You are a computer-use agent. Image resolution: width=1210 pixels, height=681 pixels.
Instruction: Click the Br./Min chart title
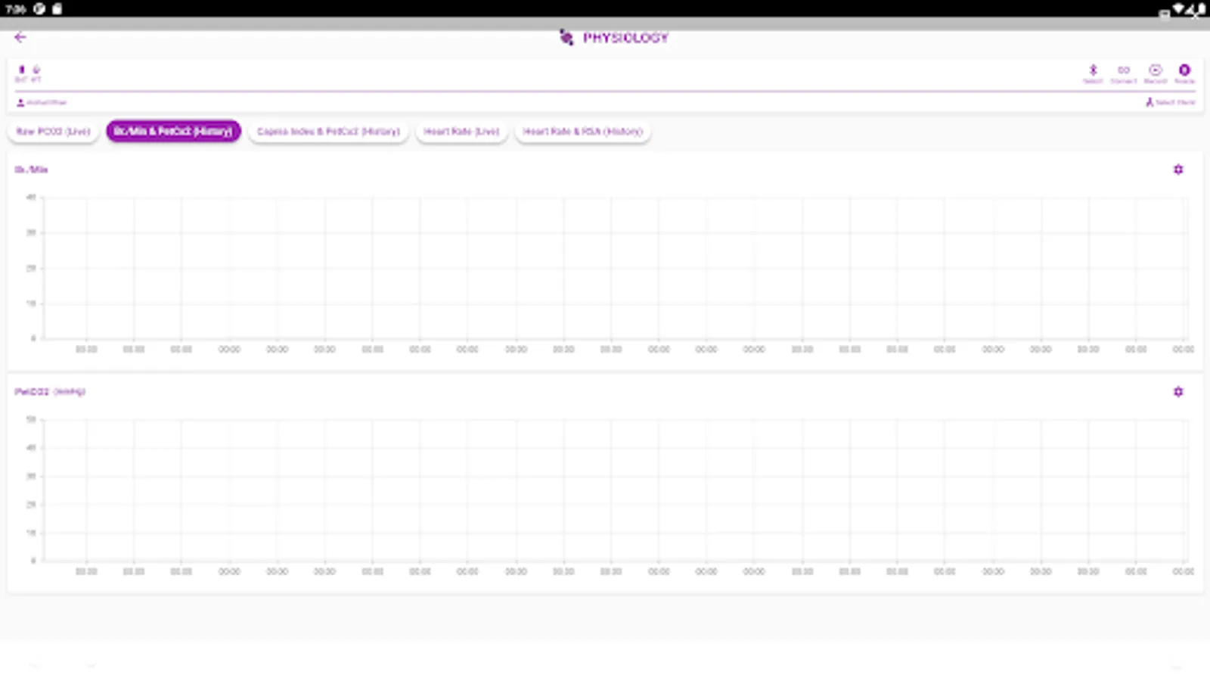point(31,169)
